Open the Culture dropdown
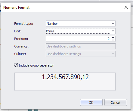The image size is (133, 111). coord(81,54)
